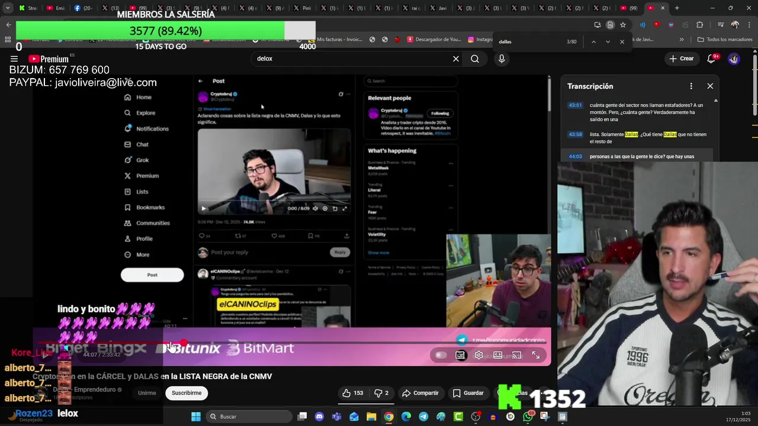758x426 pixels.
Task: Open Mis facturas - Invoic bookmark
Action: (335, 40)
